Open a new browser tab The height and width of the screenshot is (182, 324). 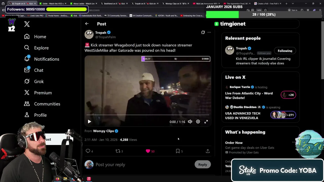(286, 4)
